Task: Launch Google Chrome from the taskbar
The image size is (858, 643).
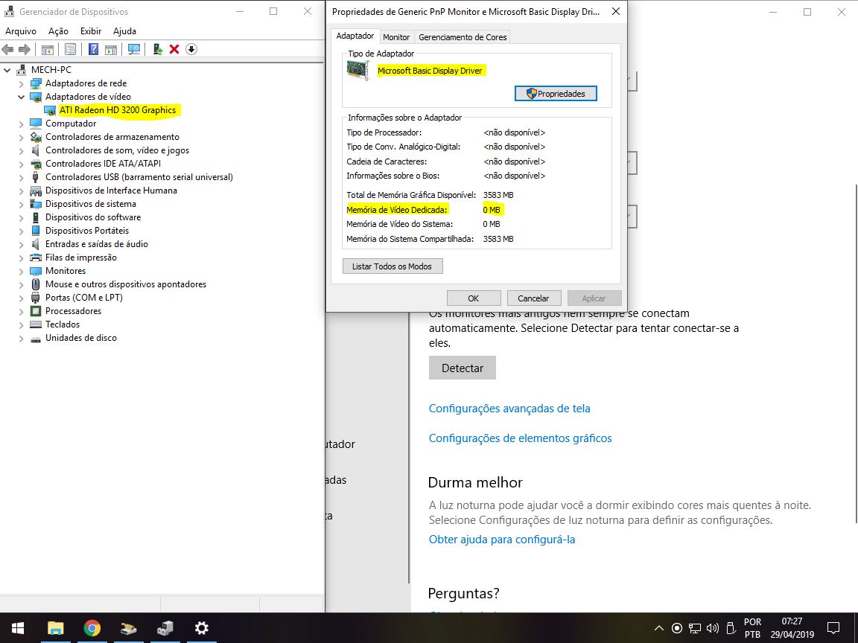Action: point(92,627)
